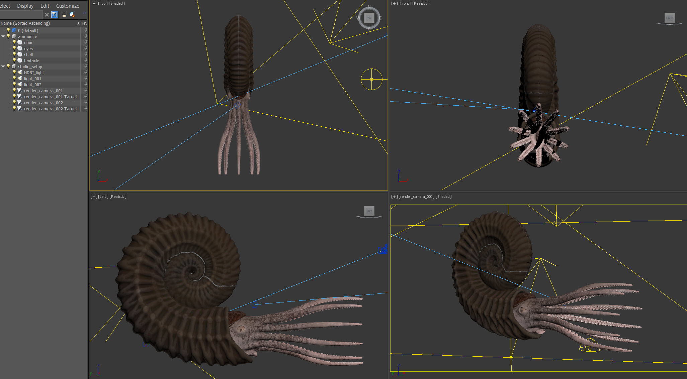Open the Left viewport [Realistic] shading menu
This screenshot has width=687, height=379.
click(118, 197)
